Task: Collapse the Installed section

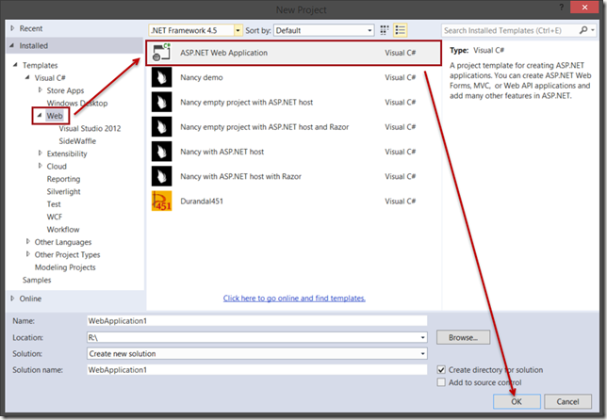Action: (x=12, y=45)
